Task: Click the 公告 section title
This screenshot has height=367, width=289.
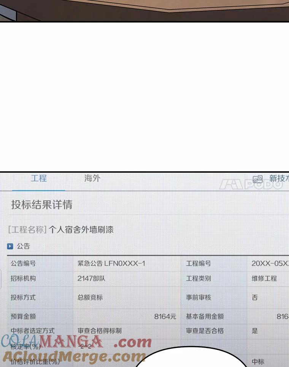Action: (x=23, y=246)
